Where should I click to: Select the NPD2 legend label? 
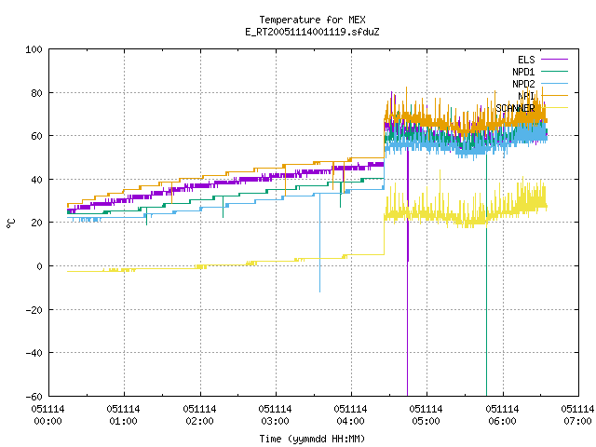tap(523, 84)
